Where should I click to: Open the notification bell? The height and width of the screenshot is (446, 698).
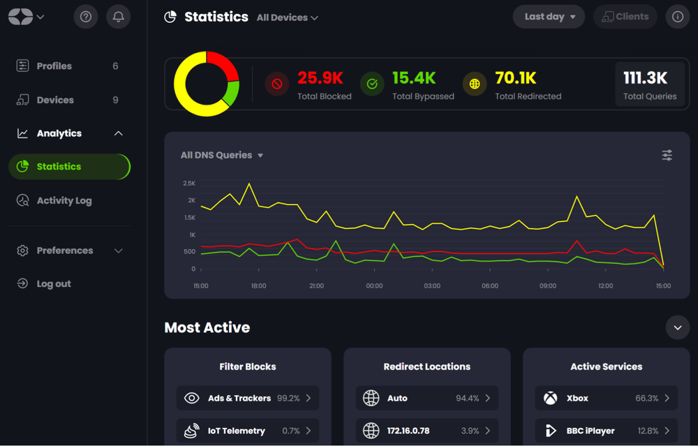[x=118, y=16]
